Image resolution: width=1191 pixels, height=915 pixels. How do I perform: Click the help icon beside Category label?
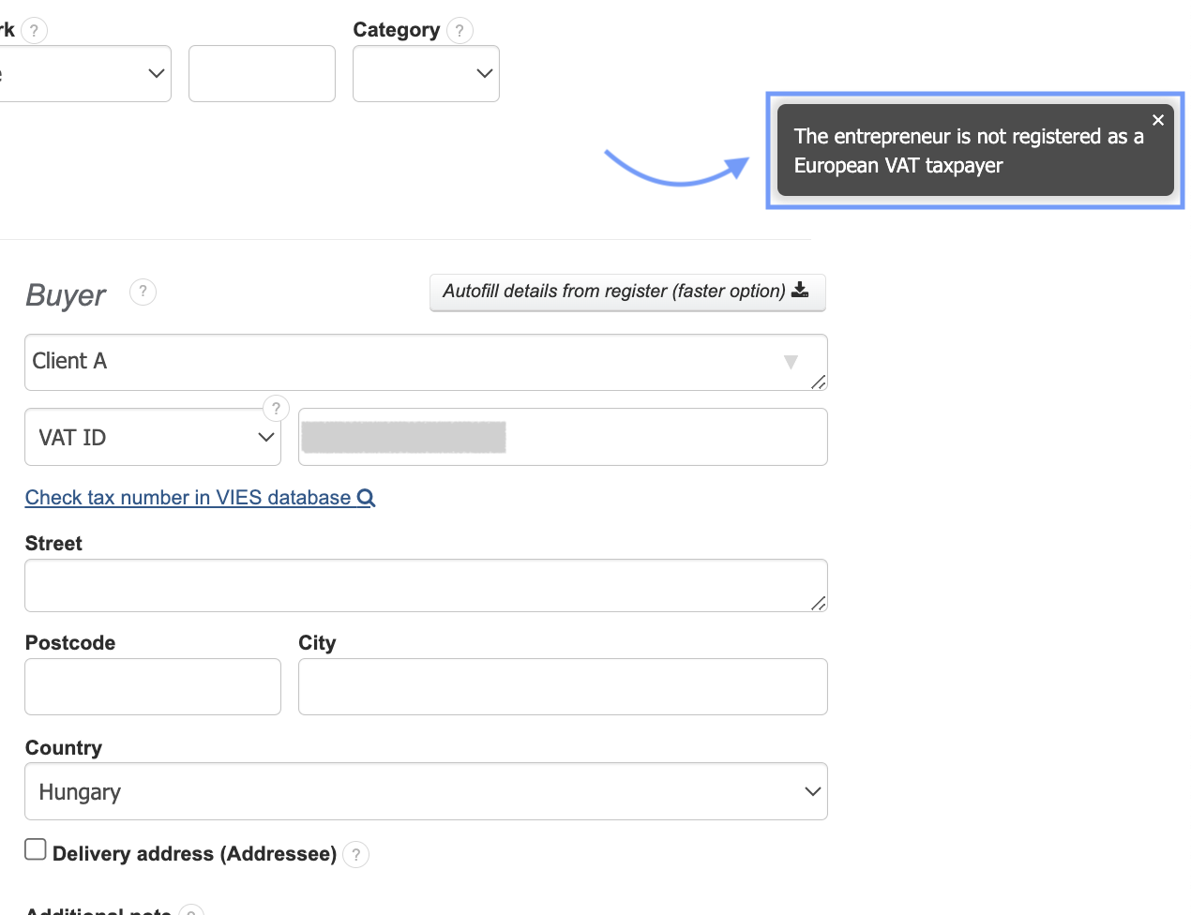[x=460, y=31]
